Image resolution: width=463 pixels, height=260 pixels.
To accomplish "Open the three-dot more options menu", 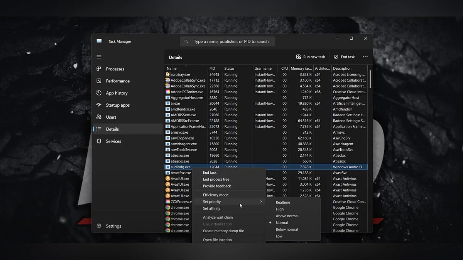I will 365,57.
